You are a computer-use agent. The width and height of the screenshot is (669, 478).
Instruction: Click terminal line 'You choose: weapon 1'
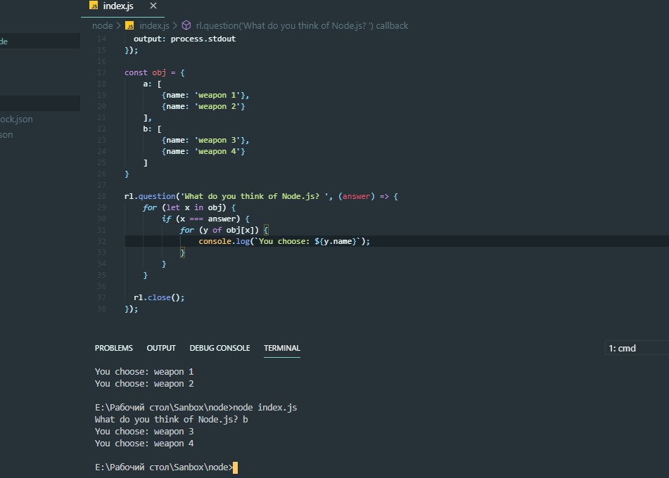(x=144, y=372)
